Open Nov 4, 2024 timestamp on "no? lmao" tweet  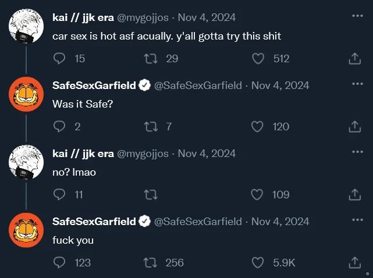tap(207, 154)
